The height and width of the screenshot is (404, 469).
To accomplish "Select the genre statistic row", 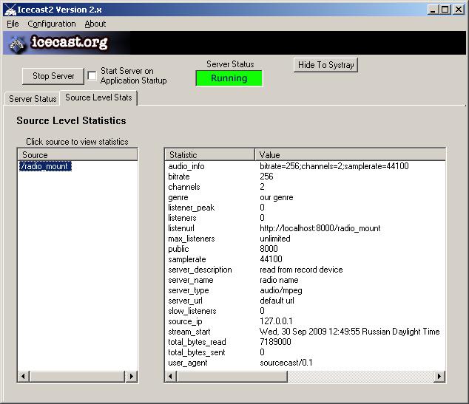I will [x=305, y=197].
